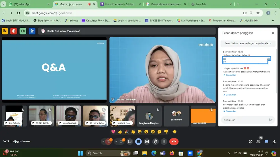Open the more options three-dot menu

(164, 142)
